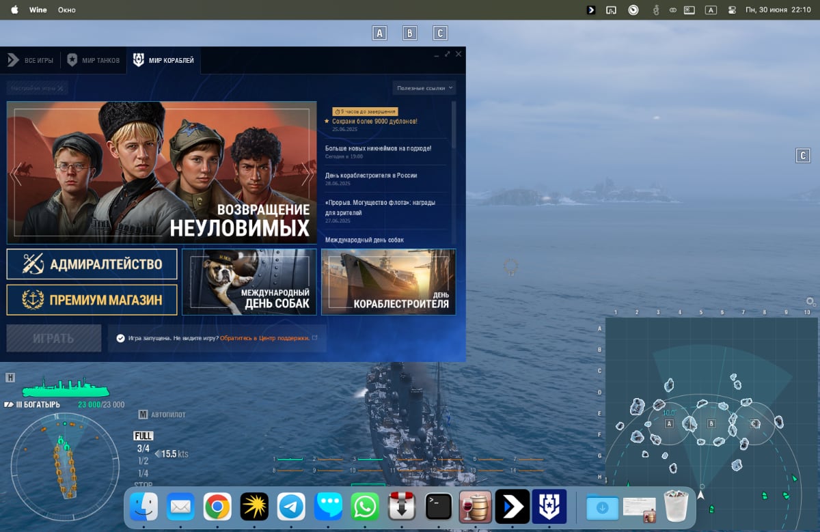Click capture zone B on the minimap

(711, 423)
